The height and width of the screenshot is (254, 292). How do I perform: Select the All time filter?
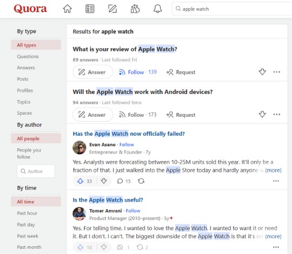tap(36, 202)
